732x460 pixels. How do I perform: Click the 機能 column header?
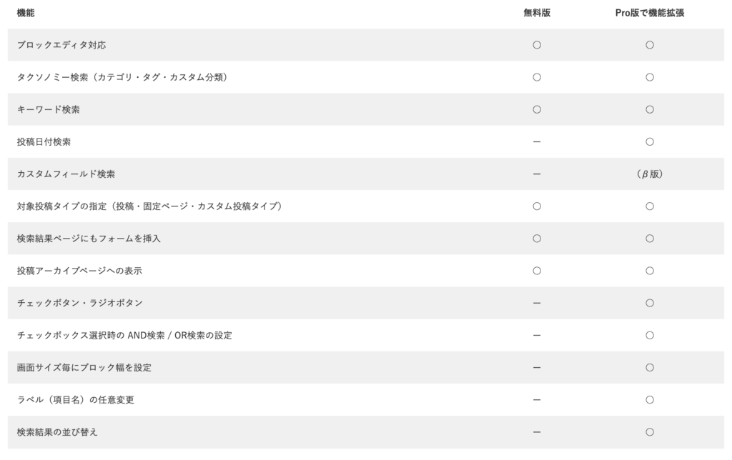tap(26, 13)
